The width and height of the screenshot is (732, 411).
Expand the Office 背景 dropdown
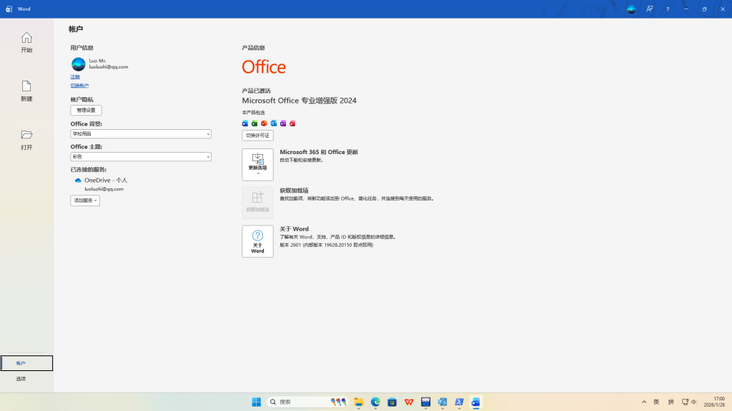(x=141, y=134)
